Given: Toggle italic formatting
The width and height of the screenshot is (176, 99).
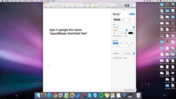Looking at the screenshot, I should coord(118,33).
